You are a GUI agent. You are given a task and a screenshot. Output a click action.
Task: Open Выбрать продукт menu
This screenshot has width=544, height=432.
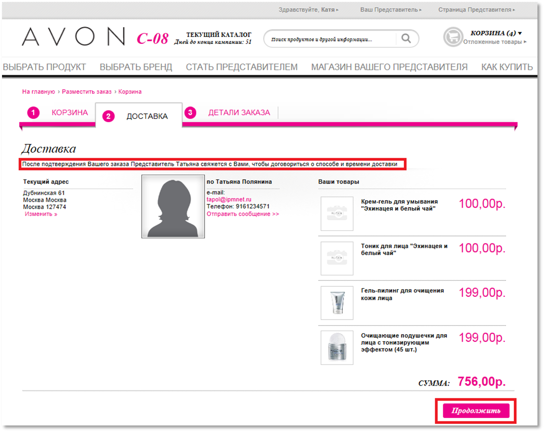click(x=44, y=67)
